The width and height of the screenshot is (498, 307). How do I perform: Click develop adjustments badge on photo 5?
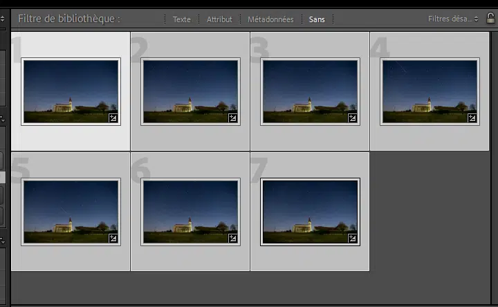113,239
